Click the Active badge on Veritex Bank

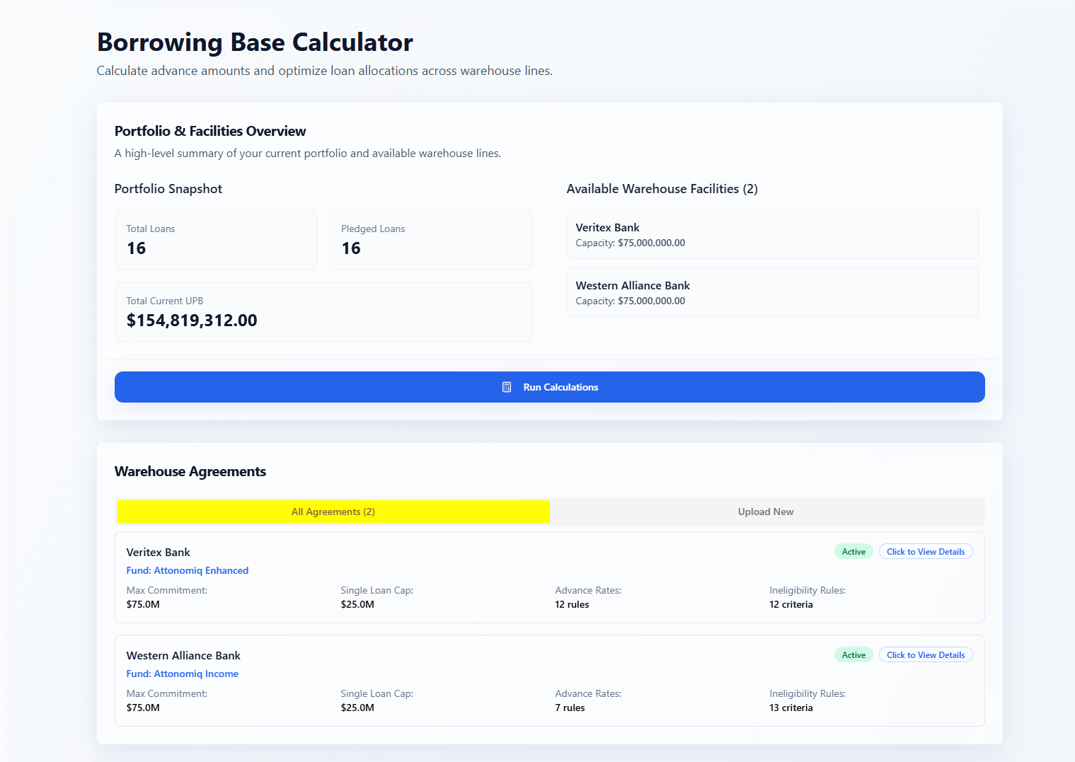(x=853, y=552)
